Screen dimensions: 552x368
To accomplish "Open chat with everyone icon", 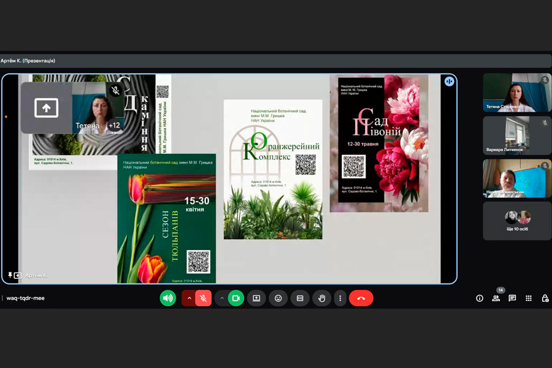I will 512,298.
